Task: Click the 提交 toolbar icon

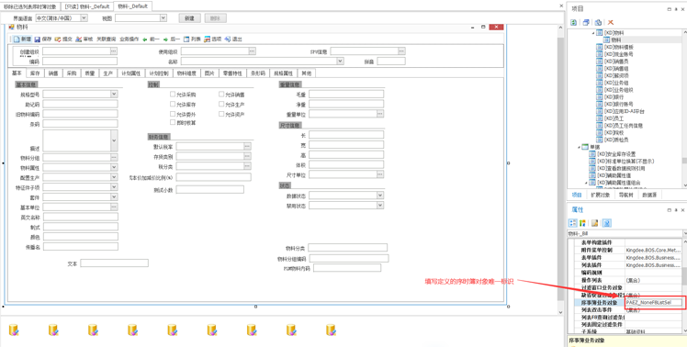Action: click(x=58, y=39)
